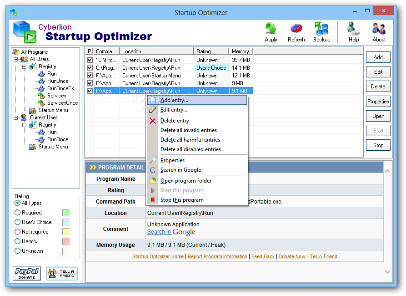406x296 pixels.
Task: Collapse the Registry node under Current User
Action: point(25,125)
